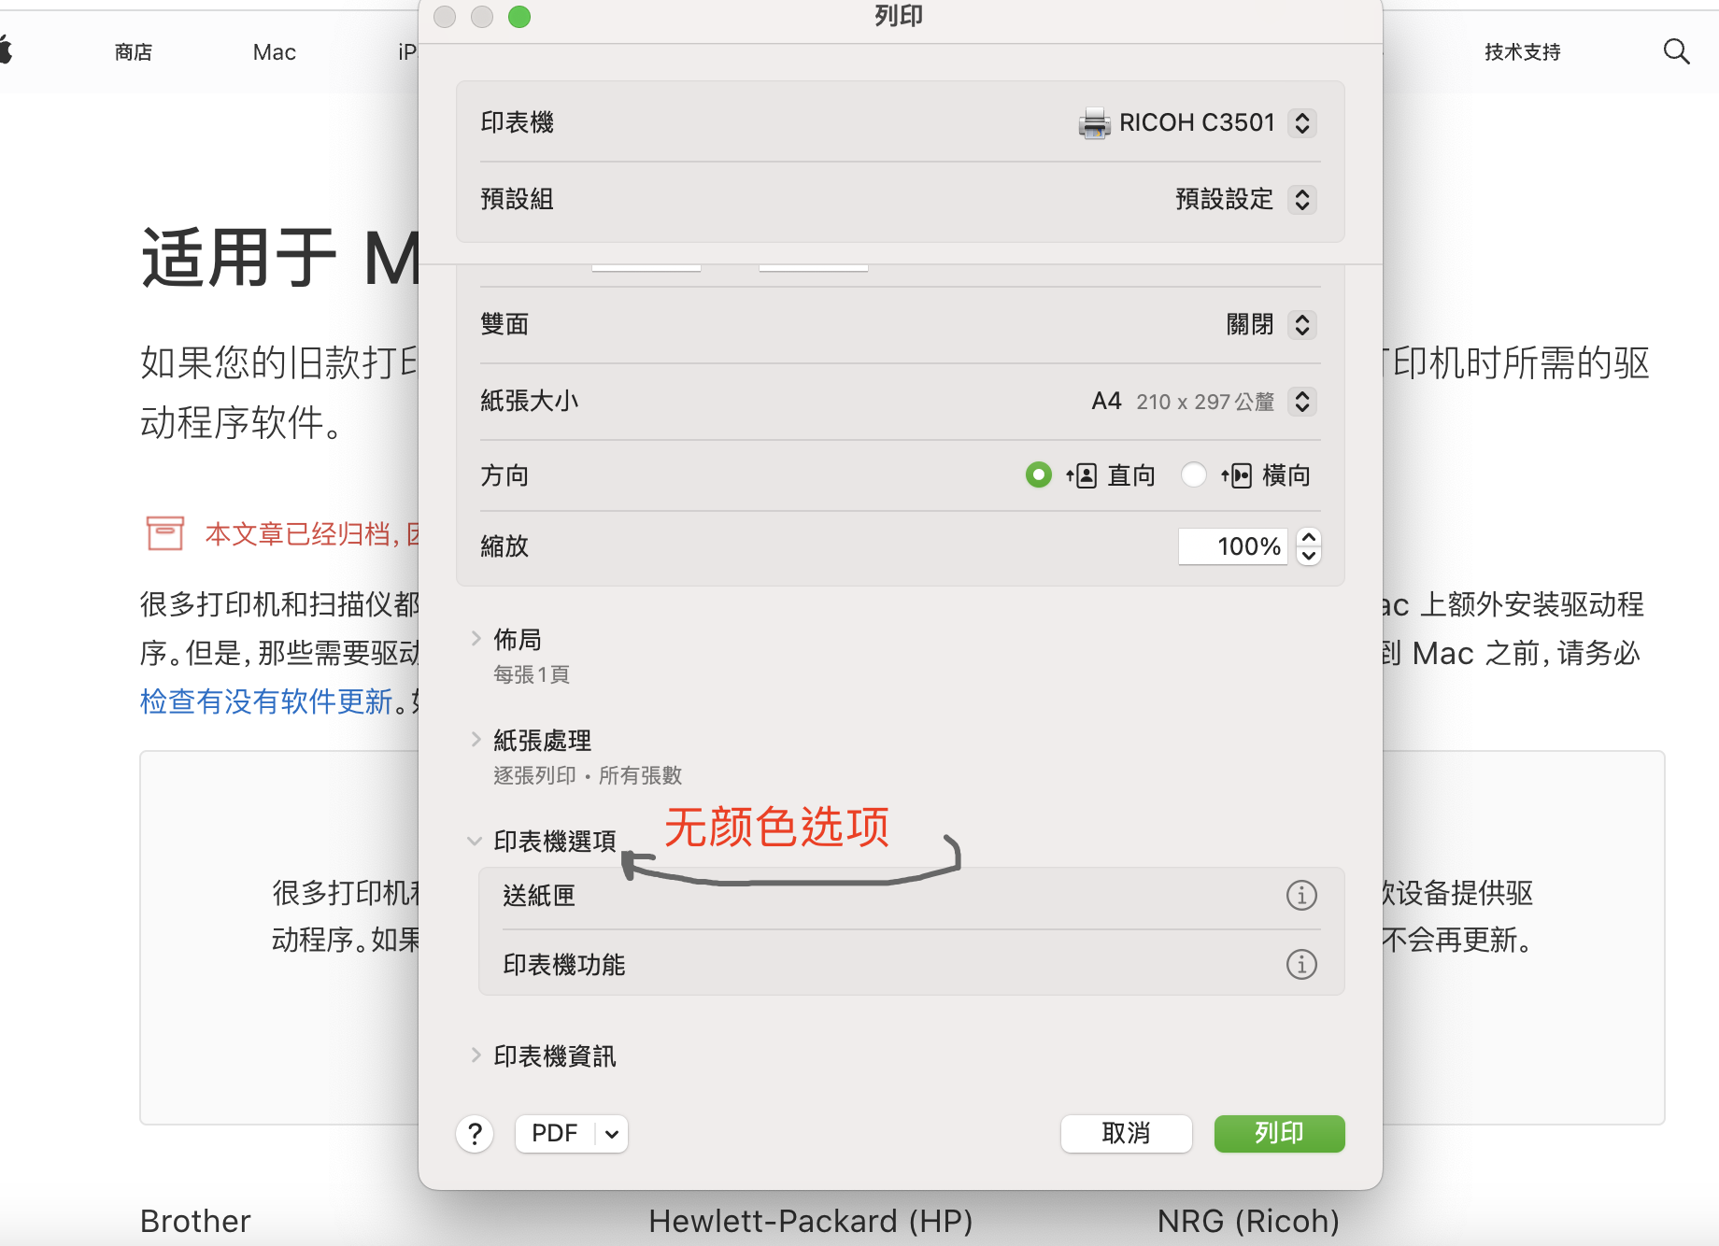The width and height of the screenshot is (1719, 1246).
Task: Click the RICOH printer icon
Action: [x=1094, y=123]
